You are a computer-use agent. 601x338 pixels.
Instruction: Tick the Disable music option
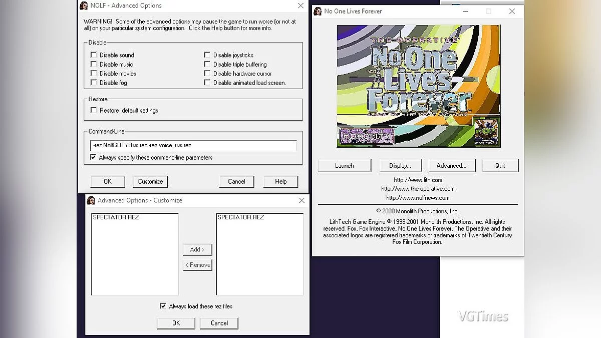coord(94,64)
